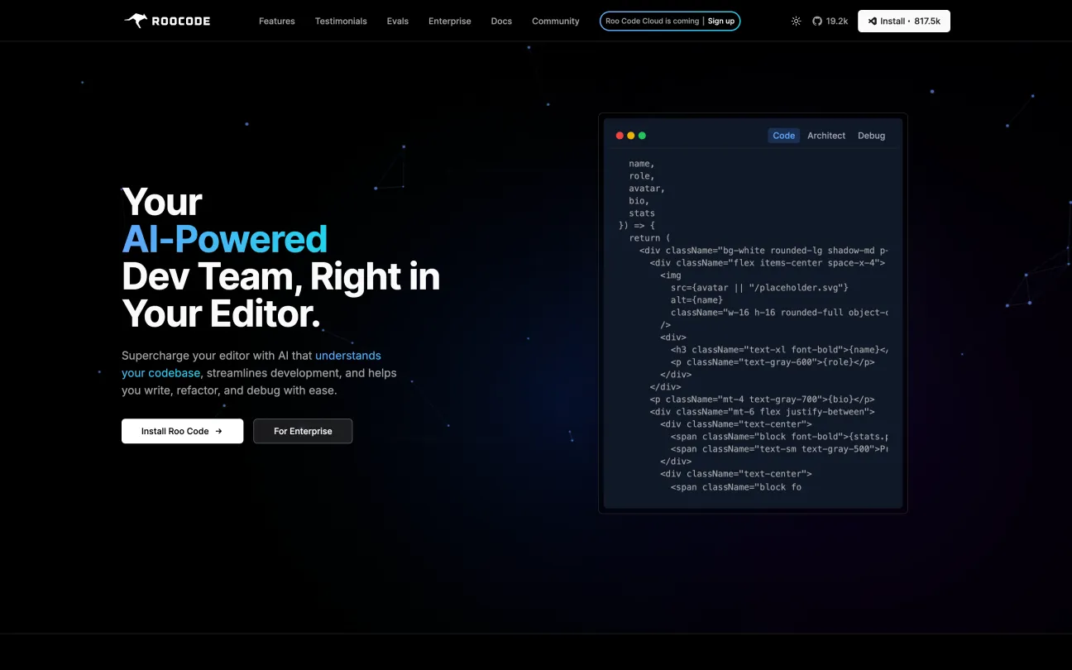Go to Testimonials section

341,22
